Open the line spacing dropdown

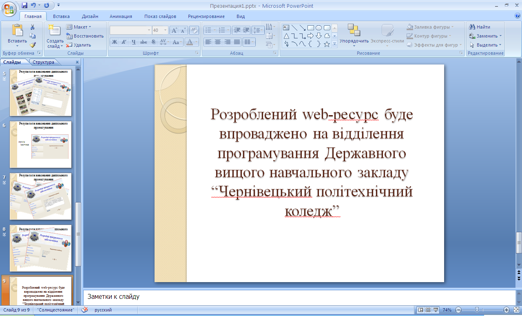pos(258,30)
